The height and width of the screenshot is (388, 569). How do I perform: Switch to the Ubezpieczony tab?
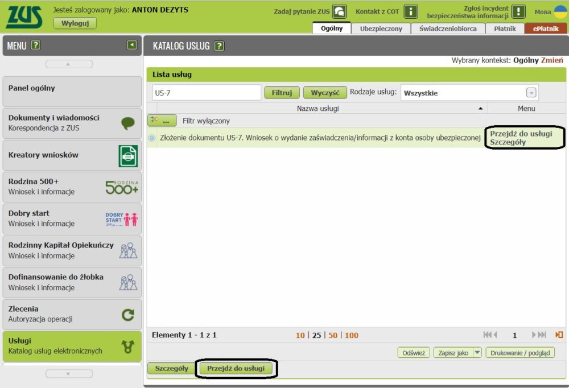(x=381, y=28)
